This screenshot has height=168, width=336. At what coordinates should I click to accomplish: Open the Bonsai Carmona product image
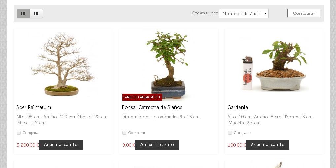(x=169, y=65)
